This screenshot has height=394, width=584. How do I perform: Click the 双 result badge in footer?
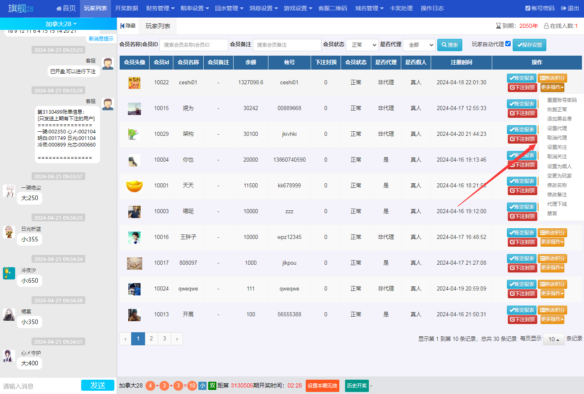212,385
